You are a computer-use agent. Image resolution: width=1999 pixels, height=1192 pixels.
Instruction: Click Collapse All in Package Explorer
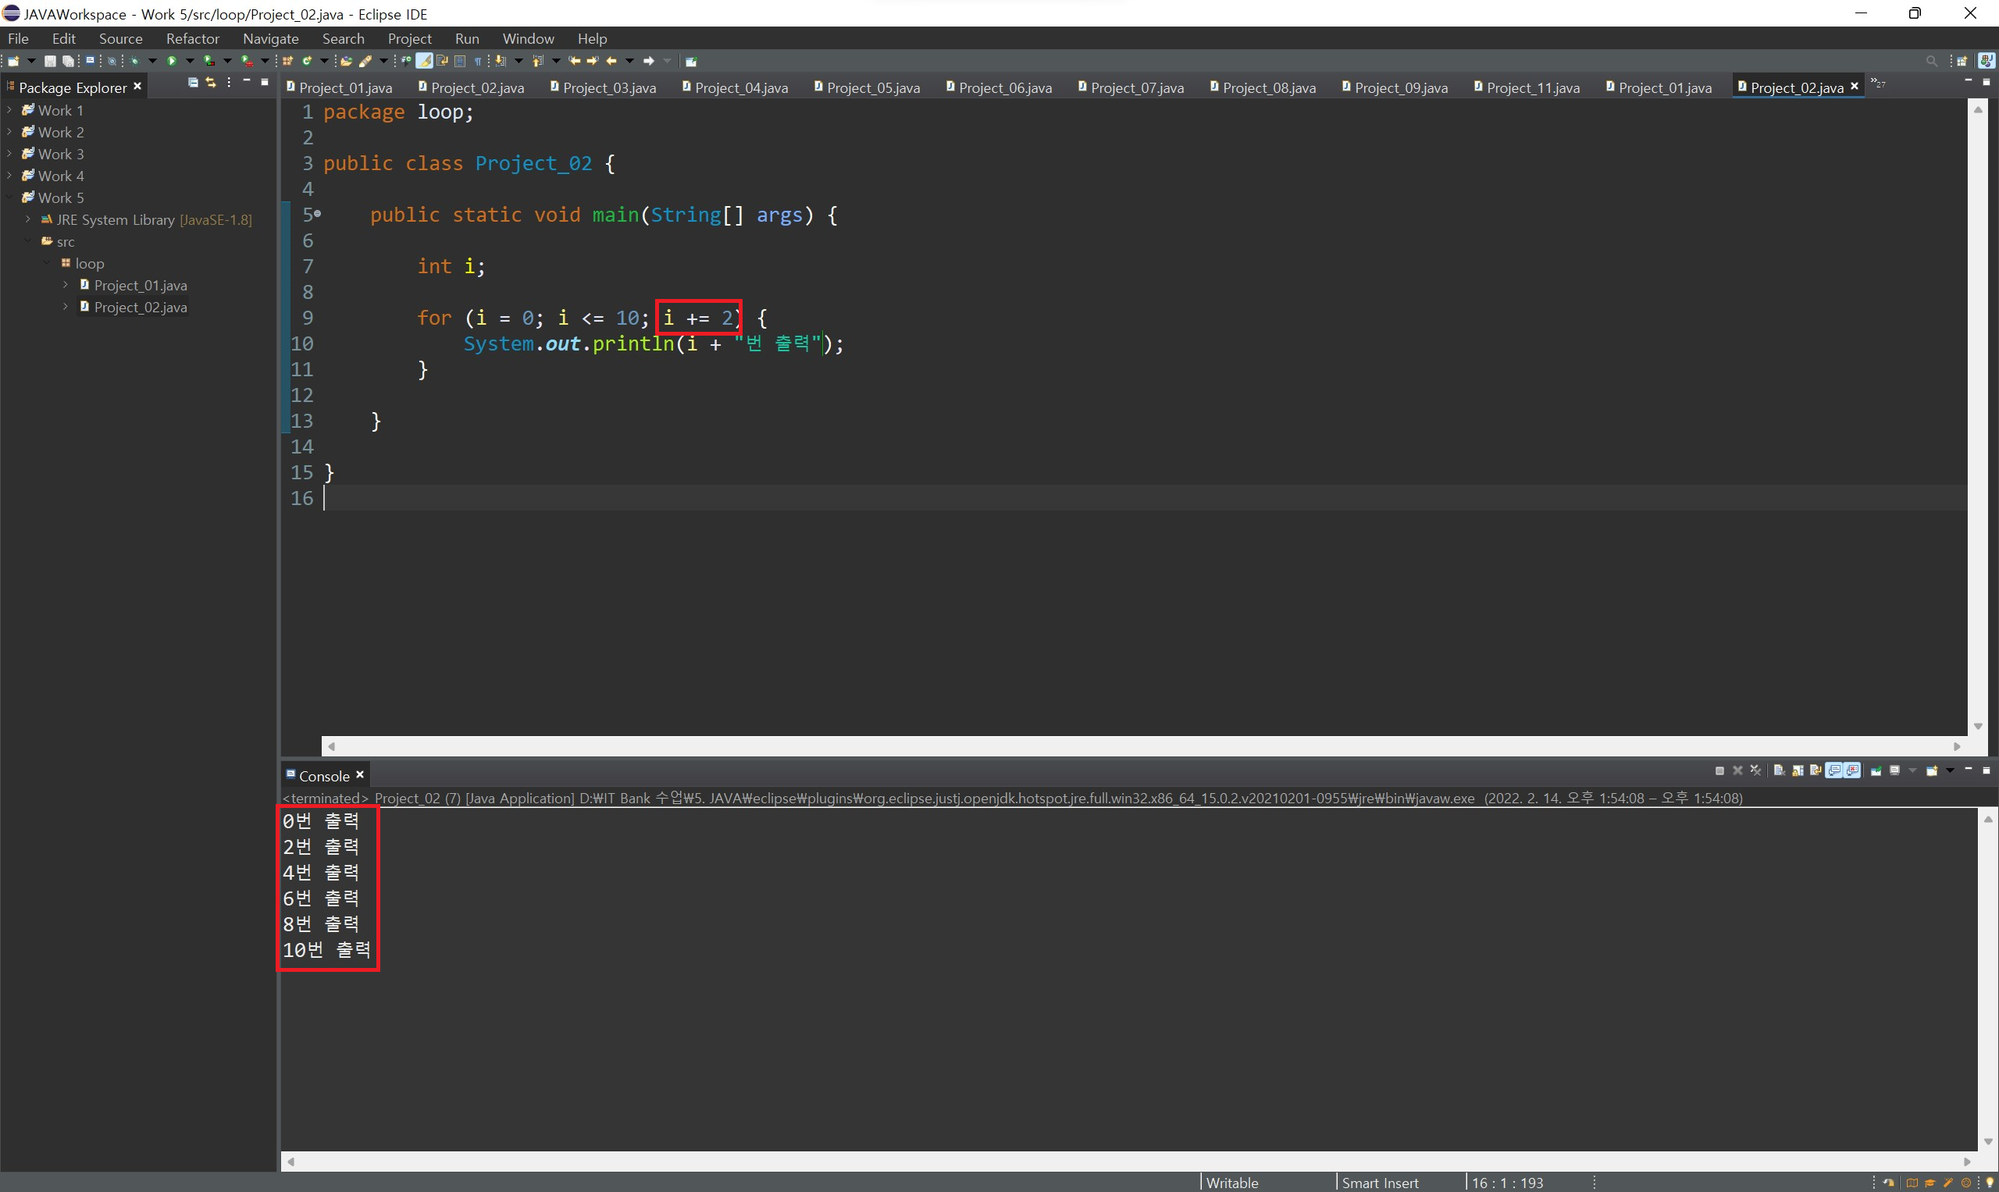[193, 83]
